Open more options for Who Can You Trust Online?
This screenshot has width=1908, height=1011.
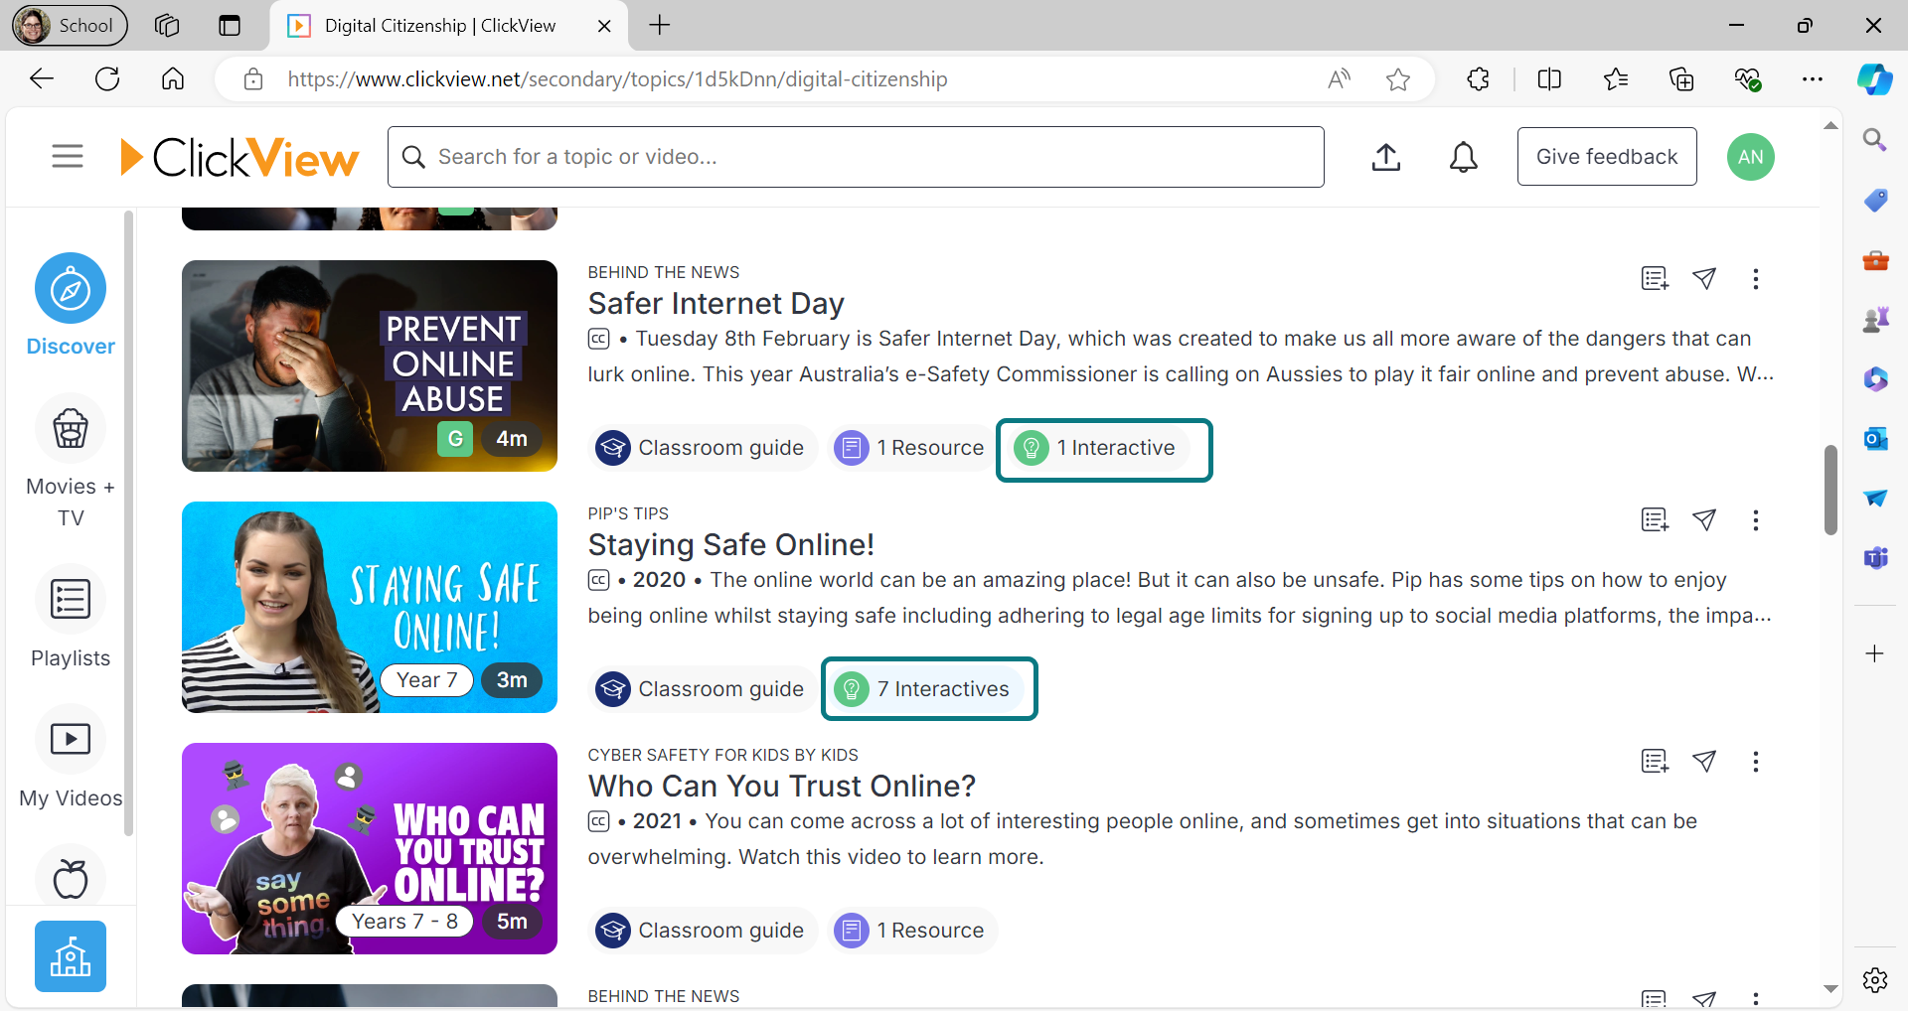tap(1756, 762)
